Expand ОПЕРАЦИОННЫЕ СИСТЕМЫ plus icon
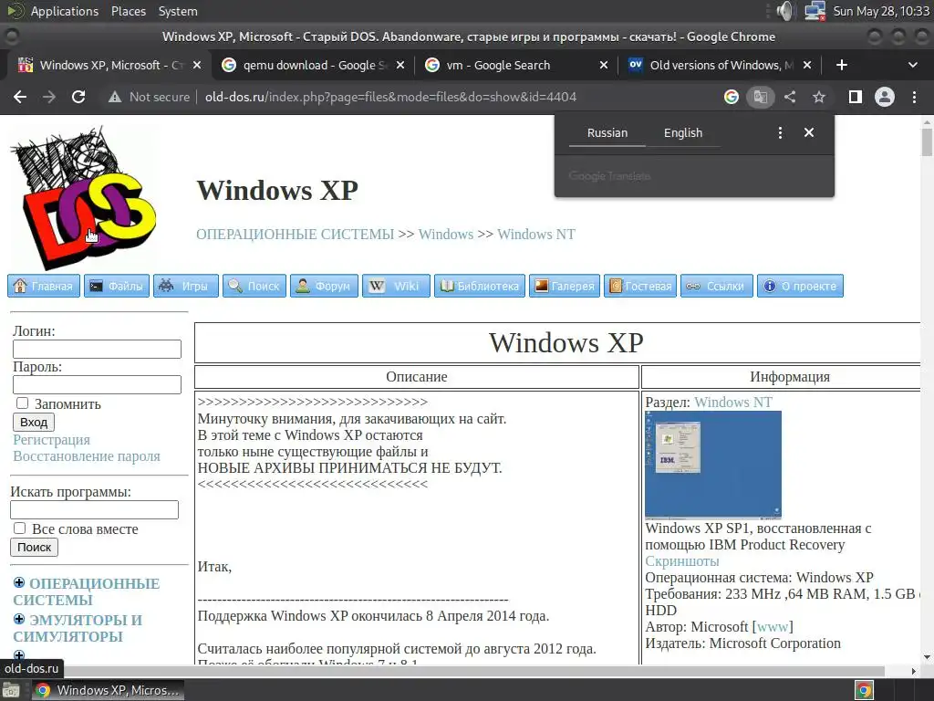 19,582
